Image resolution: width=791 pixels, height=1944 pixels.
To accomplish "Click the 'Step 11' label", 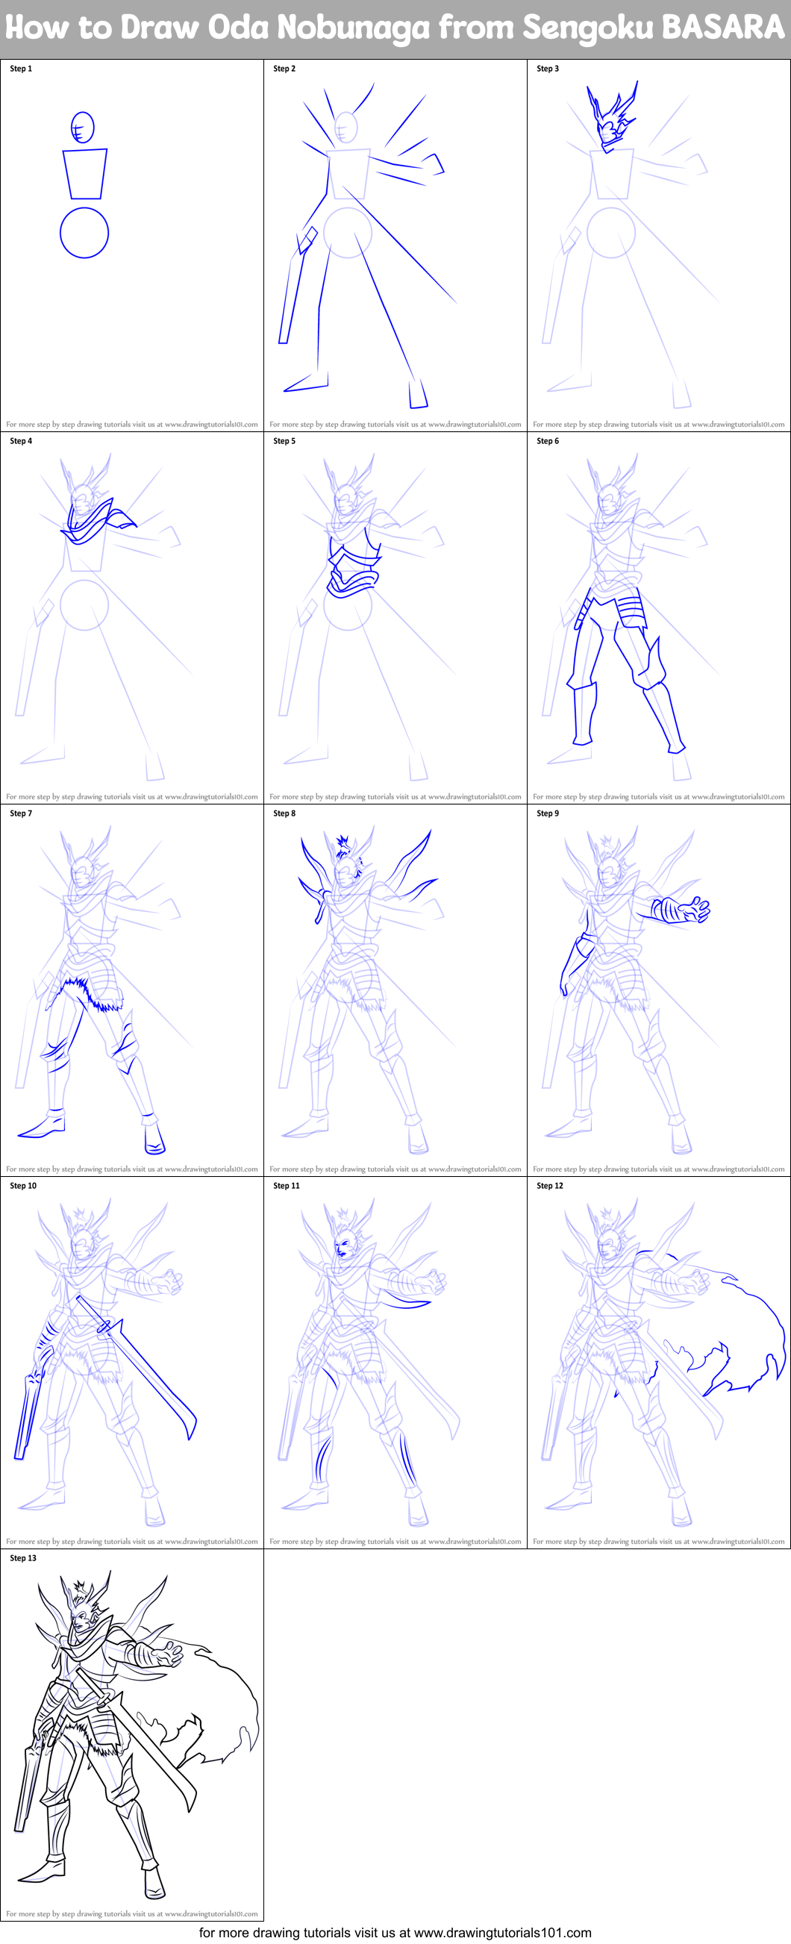I will click(287, 1186).
